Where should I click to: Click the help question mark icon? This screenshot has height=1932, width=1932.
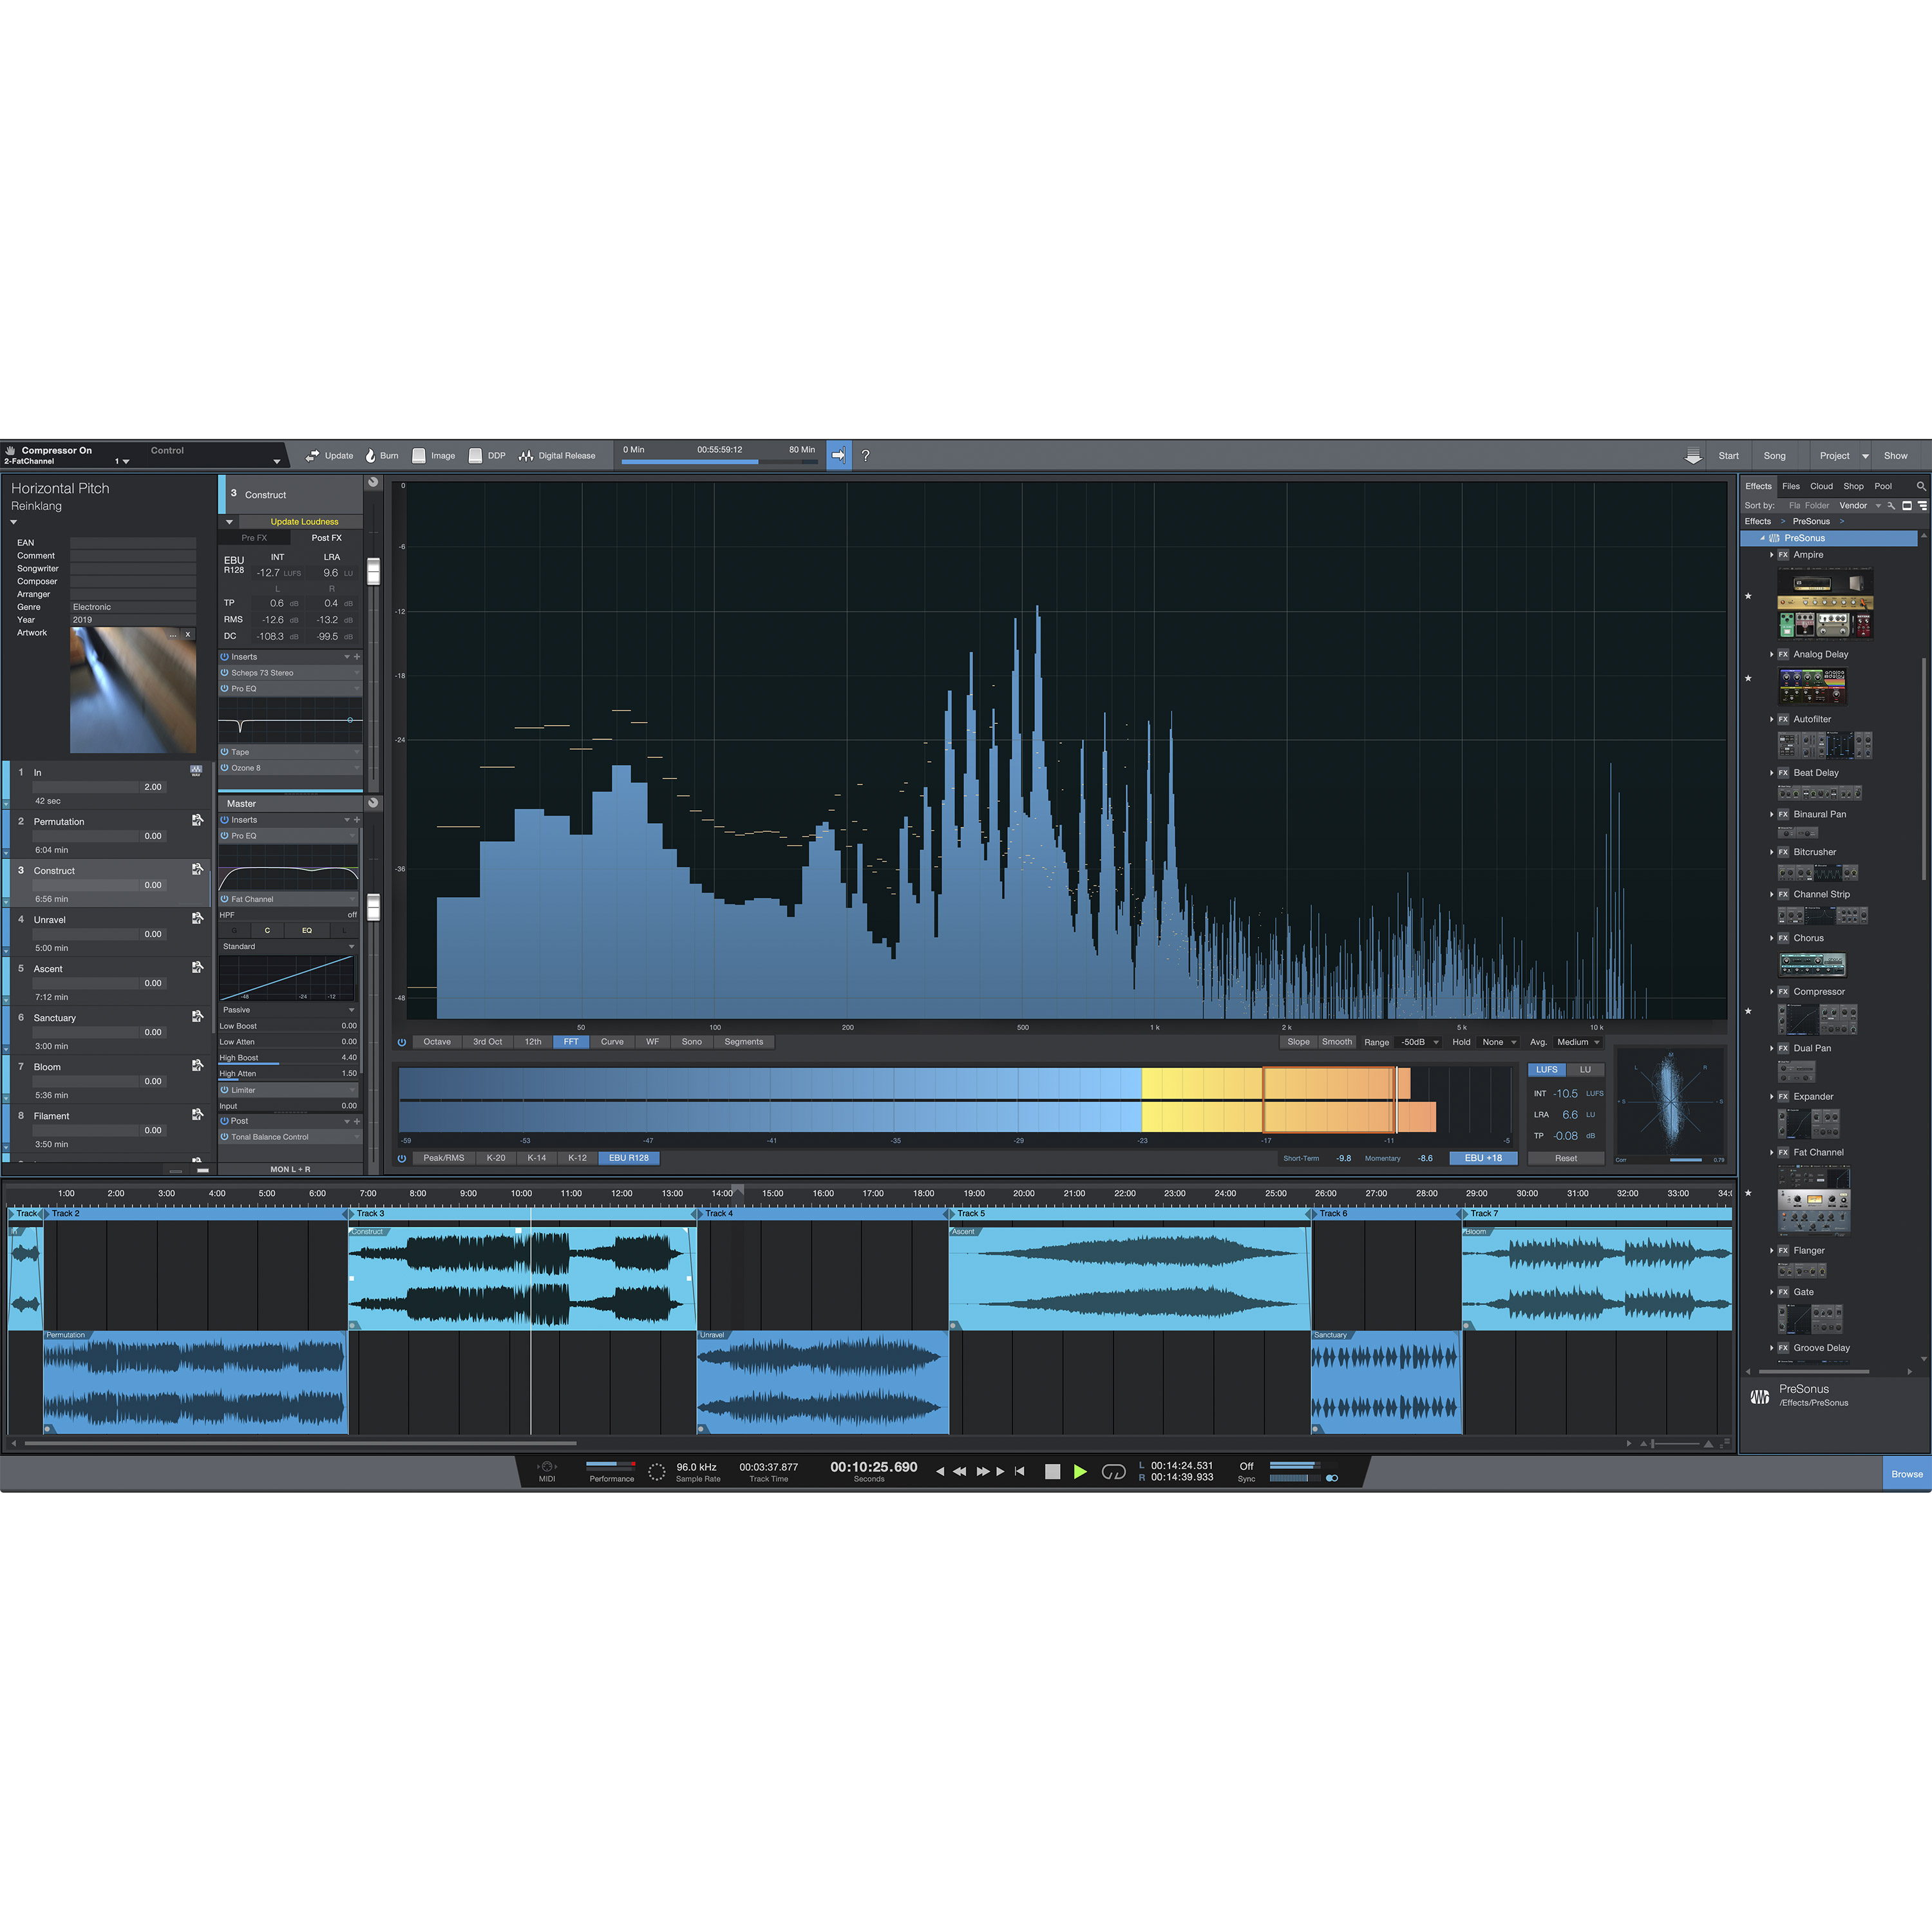866,455
